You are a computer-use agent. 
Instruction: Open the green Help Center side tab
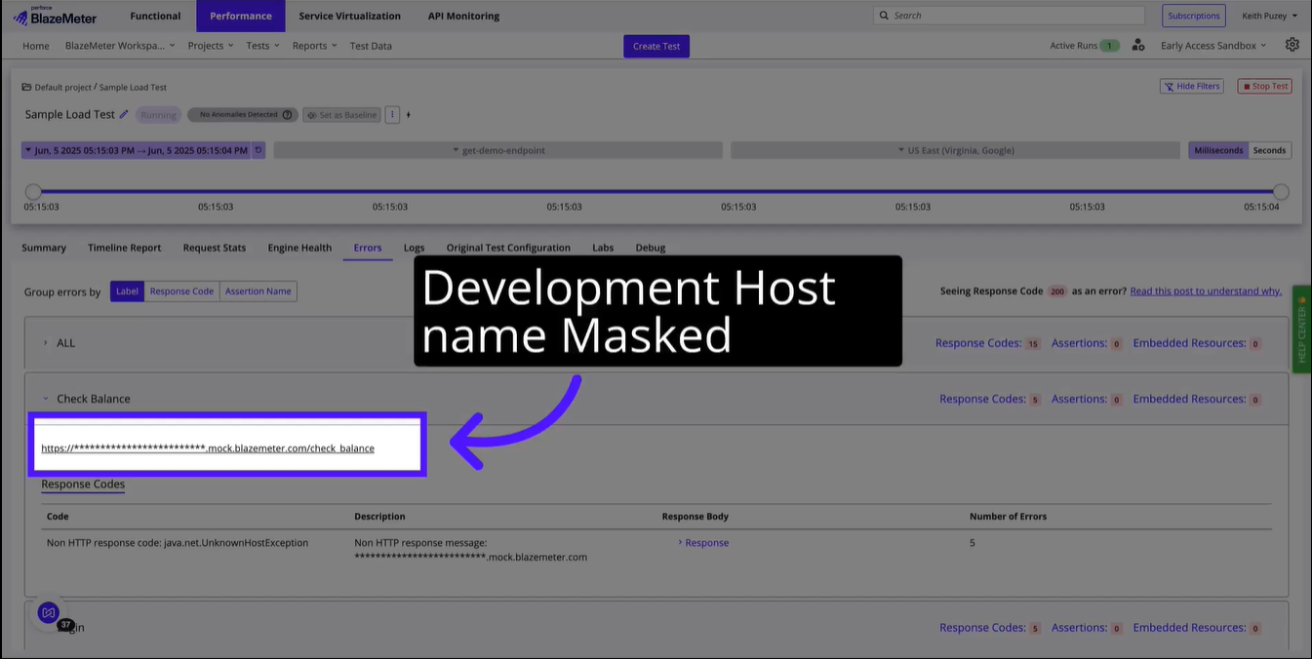[x=1301, y=329]
